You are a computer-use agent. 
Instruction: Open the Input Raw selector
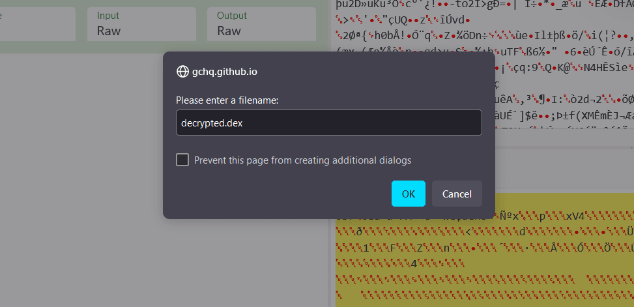point(141,24)
